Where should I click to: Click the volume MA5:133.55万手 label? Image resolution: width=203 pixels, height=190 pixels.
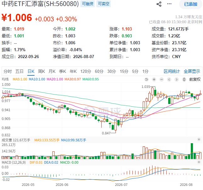47,140
